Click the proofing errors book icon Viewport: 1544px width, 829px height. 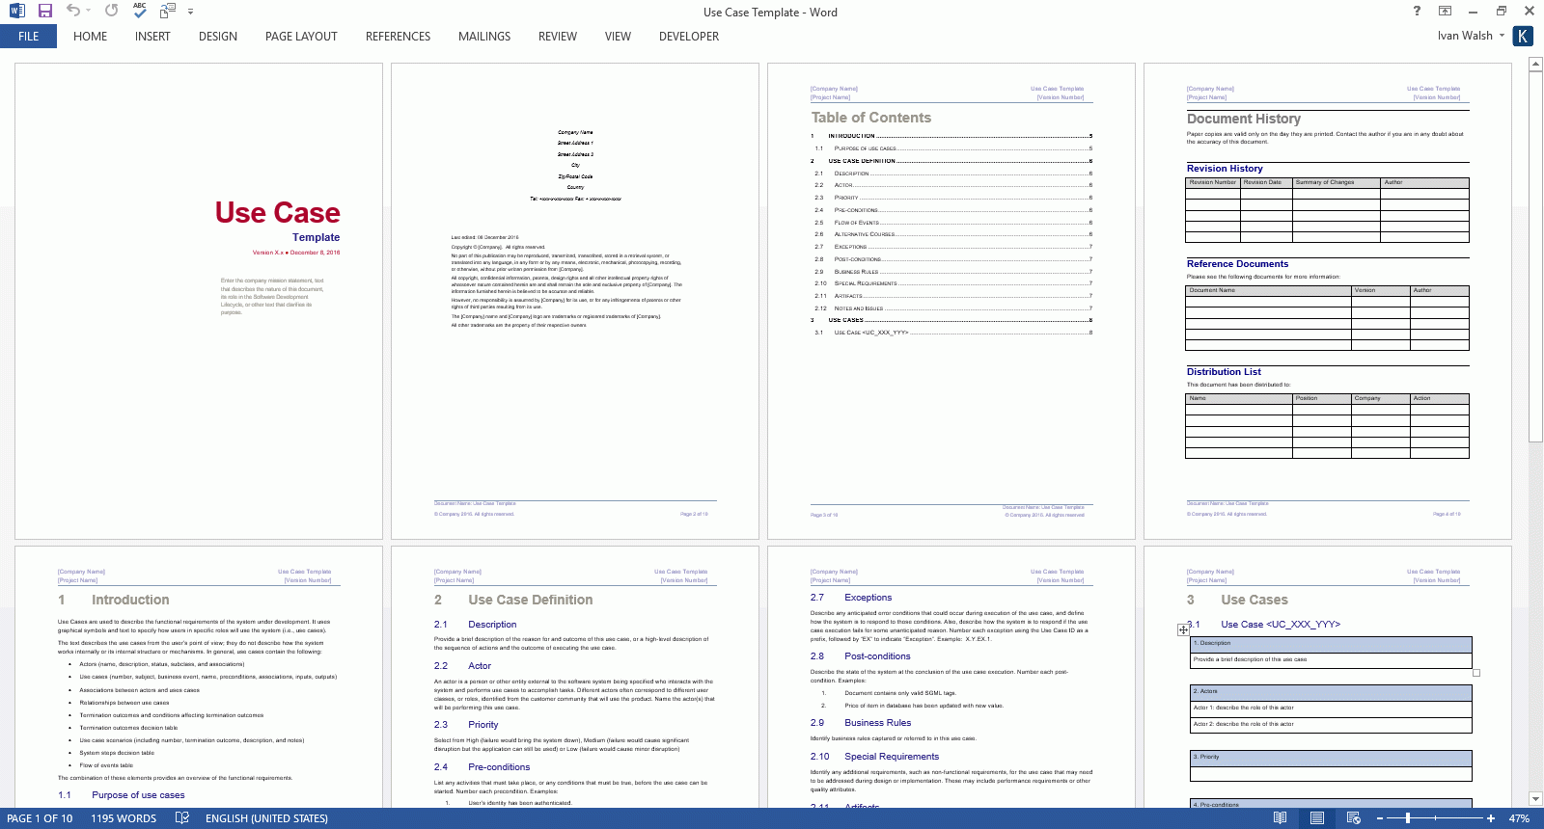182,818
